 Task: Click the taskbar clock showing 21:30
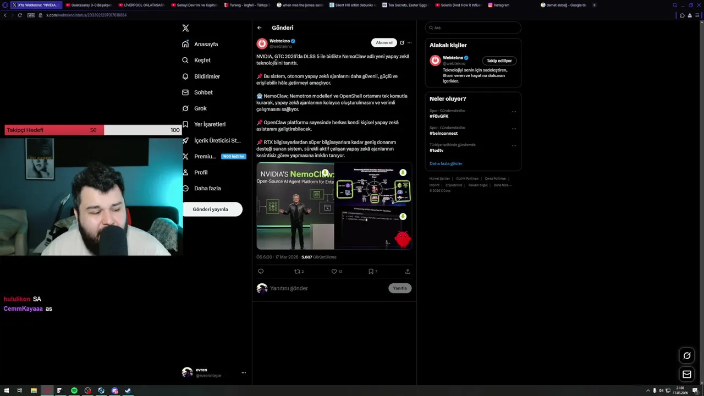point(680,391)
